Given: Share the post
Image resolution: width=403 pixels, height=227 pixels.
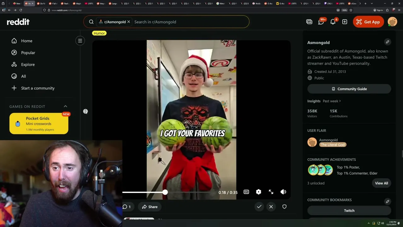Looking at the screenshot, I should (x=150, y=207).
